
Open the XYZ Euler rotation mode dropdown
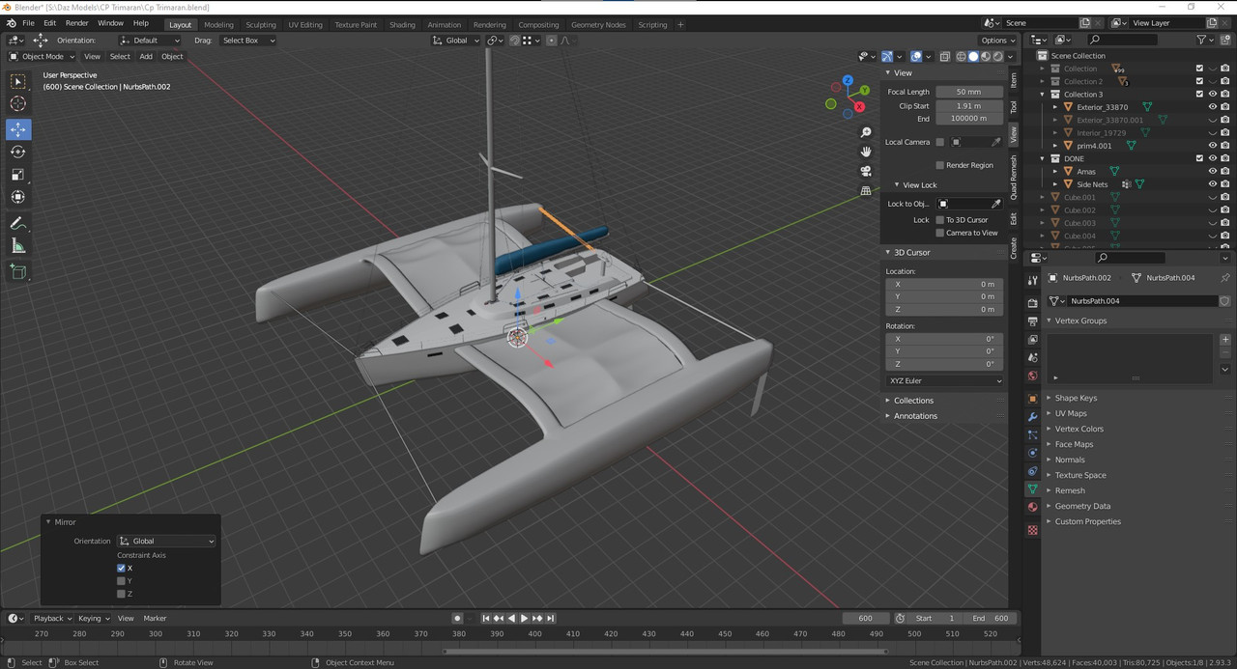click(945, 381)
